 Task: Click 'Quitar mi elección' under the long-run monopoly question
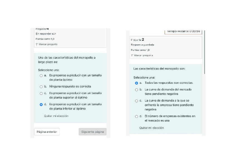(x=56, y=116)
